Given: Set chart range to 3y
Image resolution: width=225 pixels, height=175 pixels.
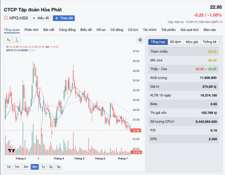Looking at the screenshot, I should pyautogui.click(x=51, y=167).
